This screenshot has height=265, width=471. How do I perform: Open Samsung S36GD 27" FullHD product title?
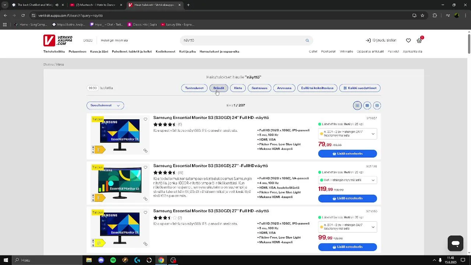pyautogui.click(x=210, y=166)
